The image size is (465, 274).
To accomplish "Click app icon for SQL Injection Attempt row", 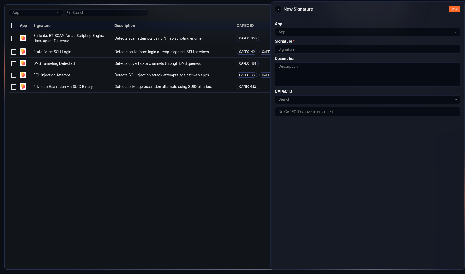I will (x=23, y=75).
